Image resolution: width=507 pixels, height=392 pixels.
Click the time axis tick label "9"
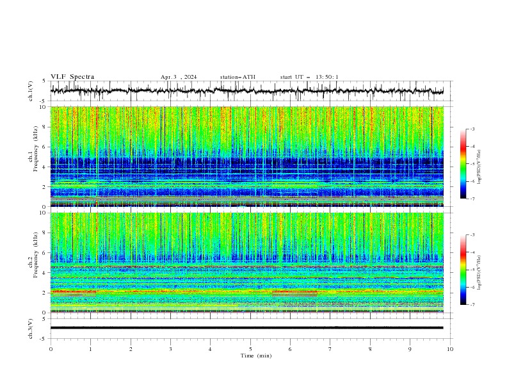410,349
